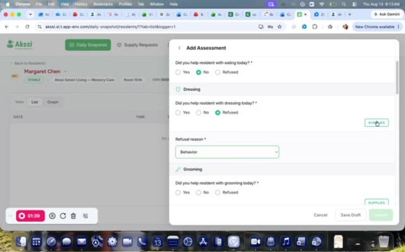405x252 pixels.
Task: Open the Profiles menu
Action: click(x=125, y=4)
